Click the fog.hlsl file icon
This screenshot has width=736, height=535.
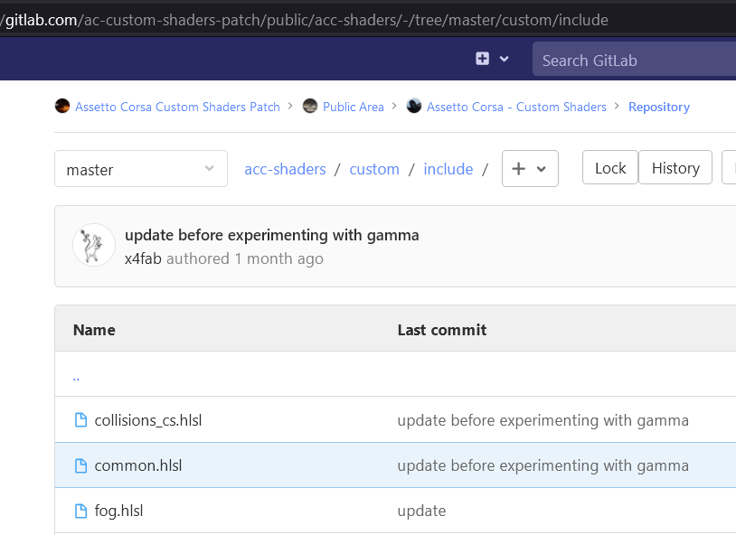80,512
